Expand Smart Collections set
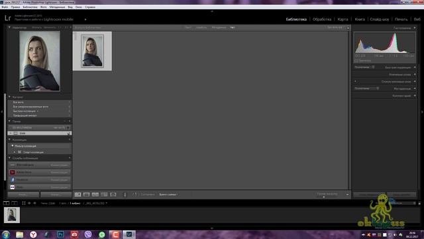Screen dimensions: 424x239 click(x=15, y=152)
